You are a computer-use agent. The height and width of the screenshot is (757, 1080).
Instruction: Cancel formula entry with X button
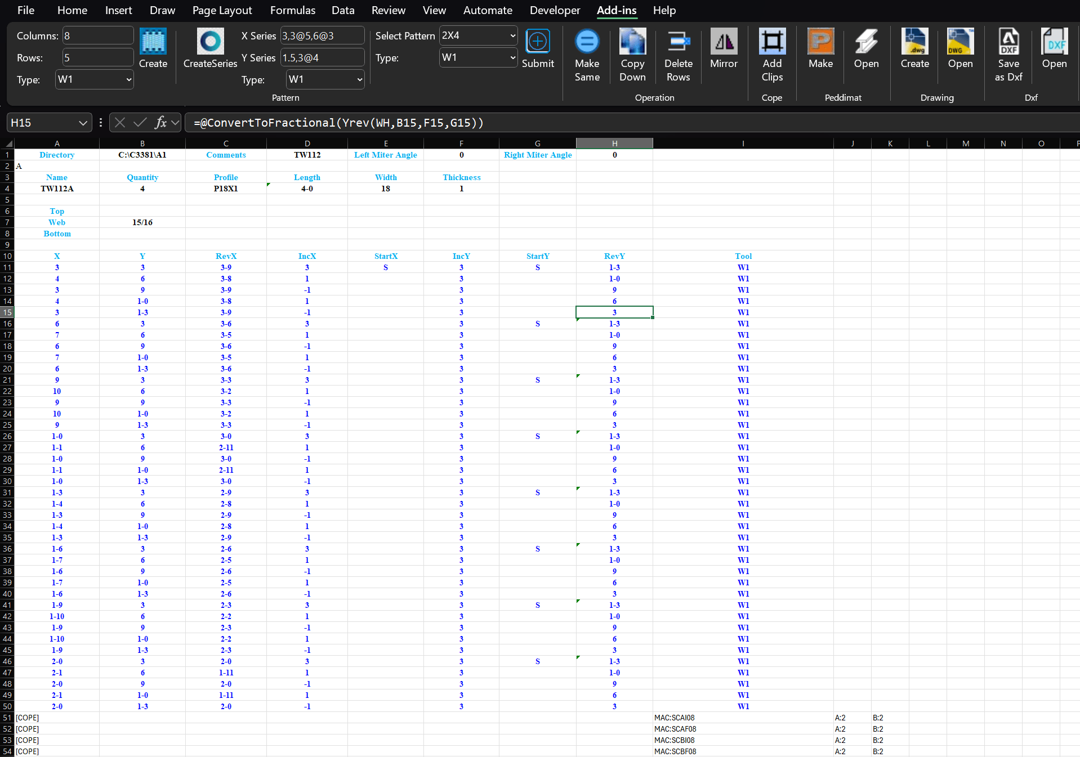[x=120, y=123]
